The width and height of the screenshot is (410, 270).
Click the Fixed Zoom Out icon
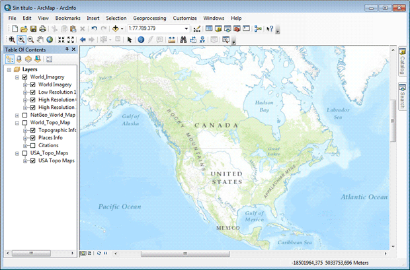click(71, 40)
